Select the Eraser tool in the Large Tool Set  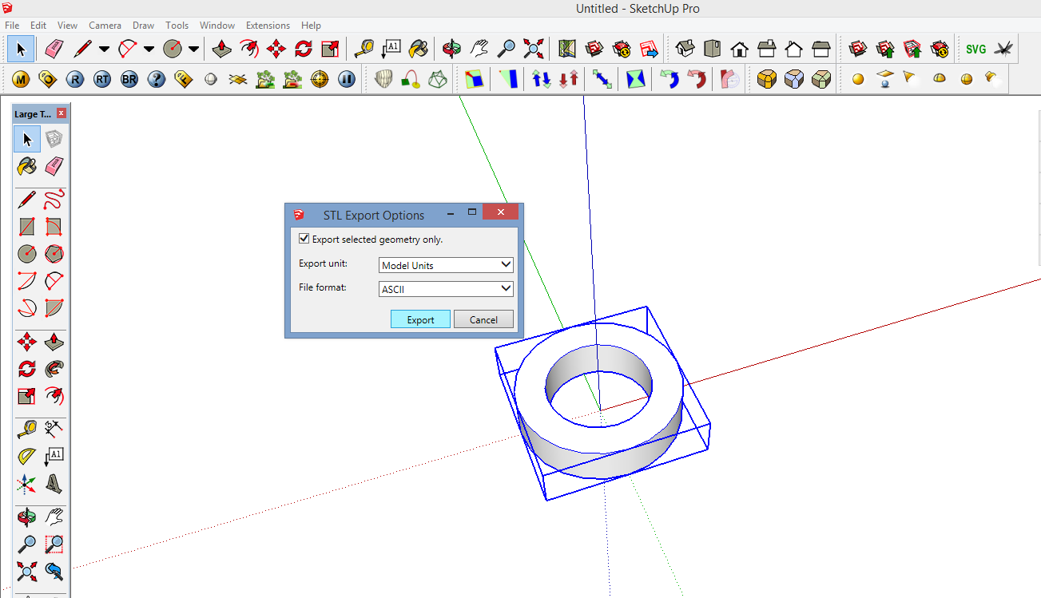coord(54,166)
